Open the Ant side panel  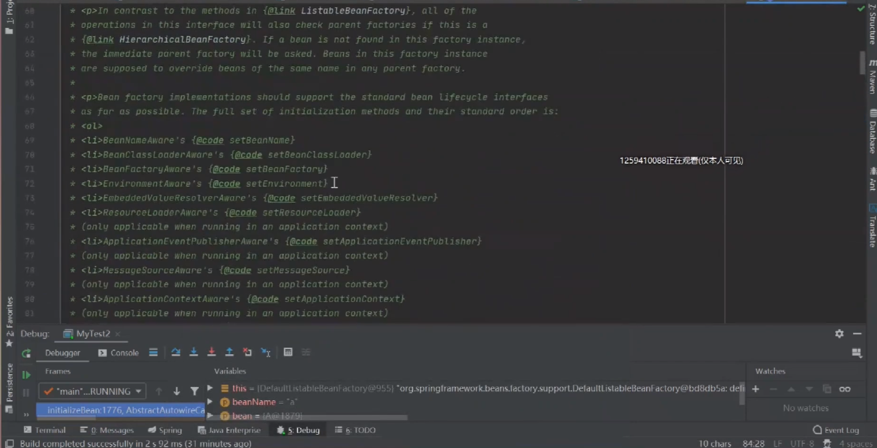(872, 179)
